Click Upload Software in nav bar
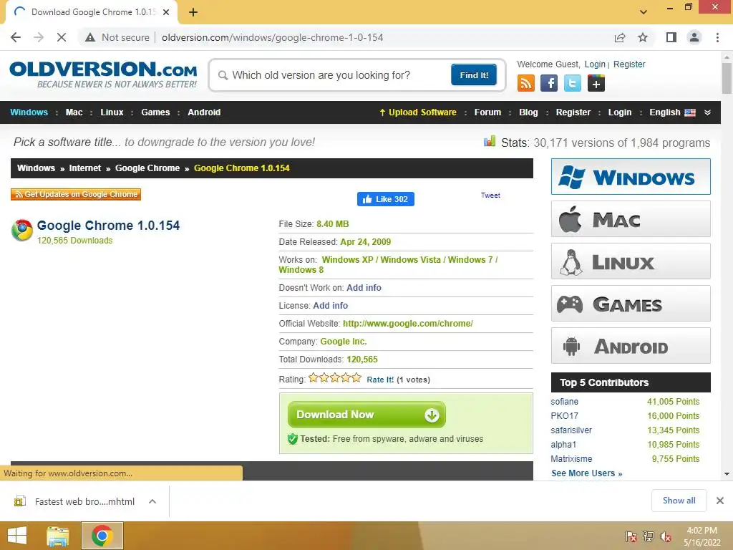This screenshot has height=550, width=733. 417,112
